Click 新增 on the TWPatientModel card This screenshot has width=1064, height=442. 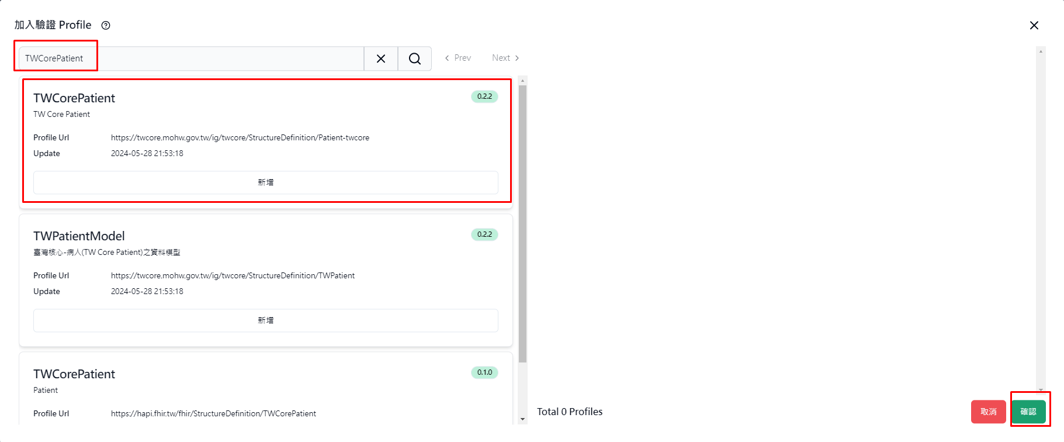[x=266, y=320]
